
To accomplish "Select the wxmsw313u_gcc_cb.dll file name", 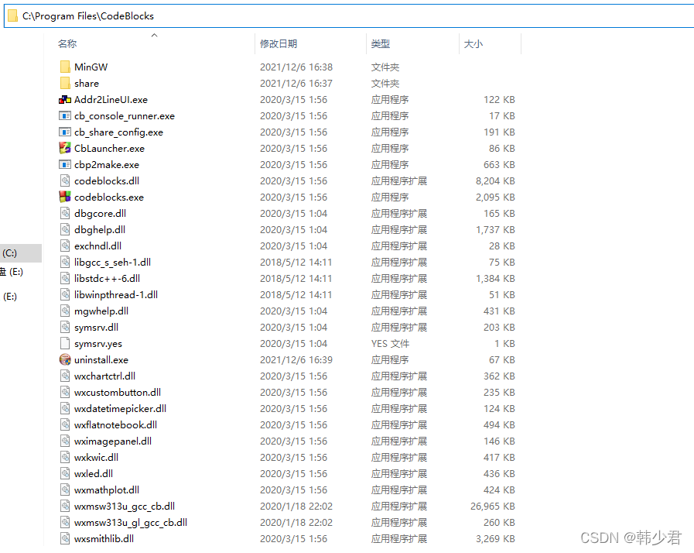I will tap(125, 506).
